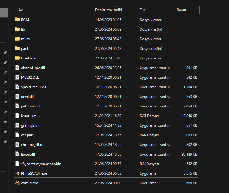Screen dimensions: 229x193
Task: Click the date 21.02.2021 16:39
Action: click(x=108, y=116)
